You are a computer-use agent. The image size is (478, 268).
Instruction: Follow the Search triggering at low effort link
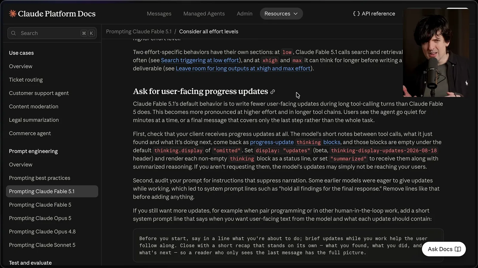[x=200, y=60]
